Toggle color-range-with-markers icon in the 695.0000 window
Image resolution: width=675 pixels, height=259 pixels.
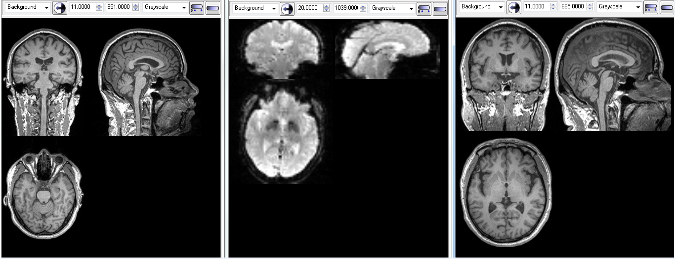[x=651, y=7]
